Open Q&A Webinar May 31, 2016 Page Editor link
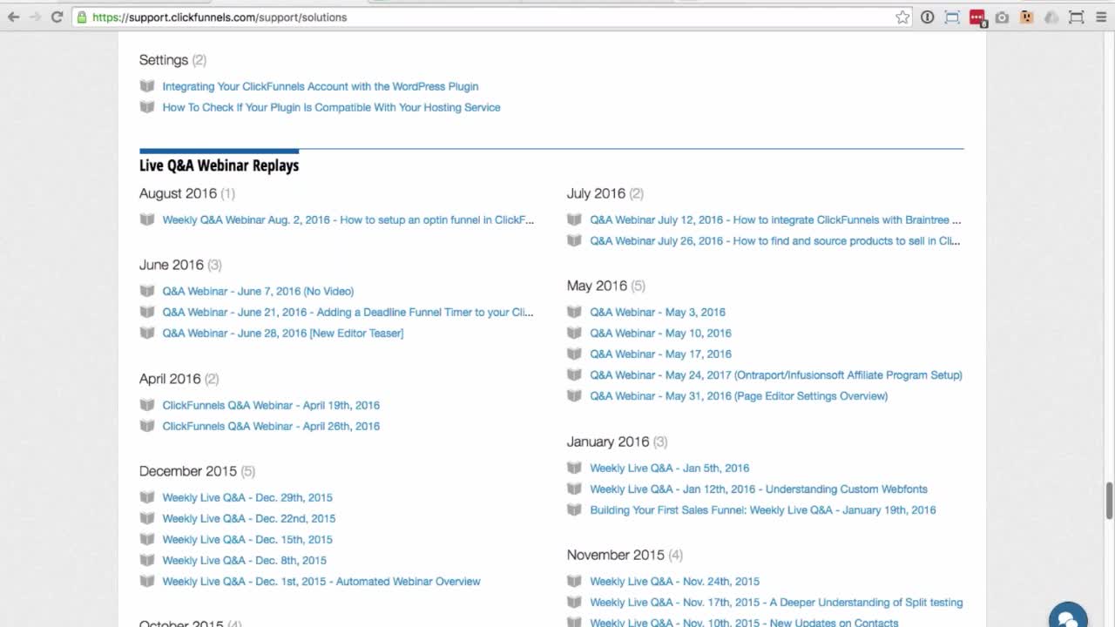1115x627 pixels. pos(739,395)
